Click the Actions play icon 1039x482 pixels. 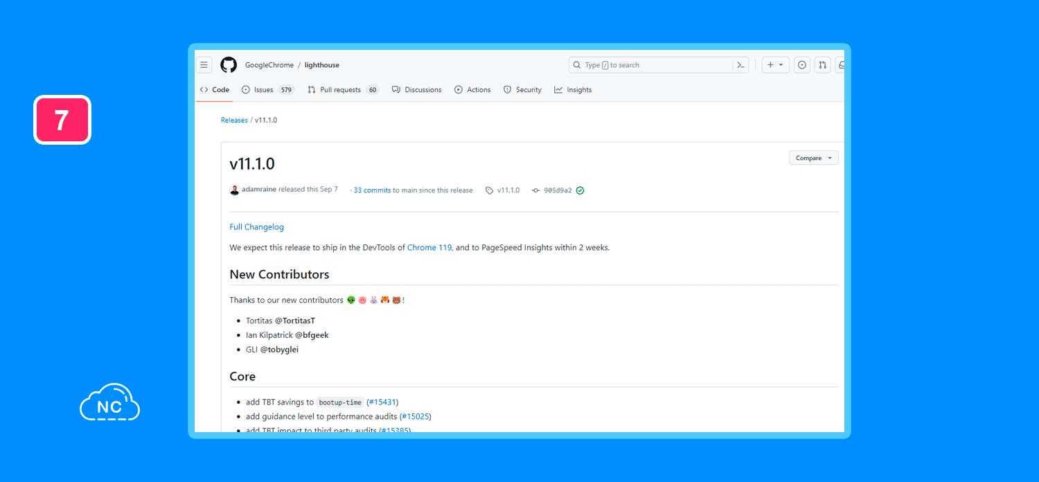[x=459, y=90]
